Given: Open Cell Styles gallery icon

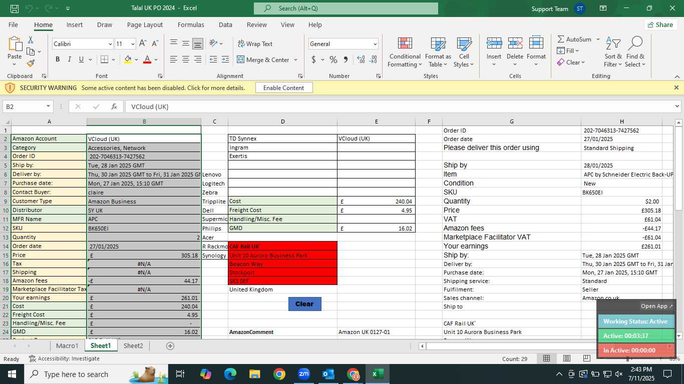Looking at the screenshot, I should point(464,44).
